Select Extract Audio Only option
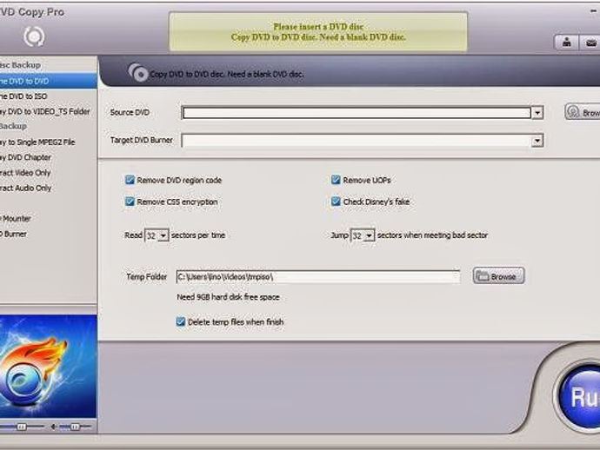The image size is (600, 450). [48, 189]
